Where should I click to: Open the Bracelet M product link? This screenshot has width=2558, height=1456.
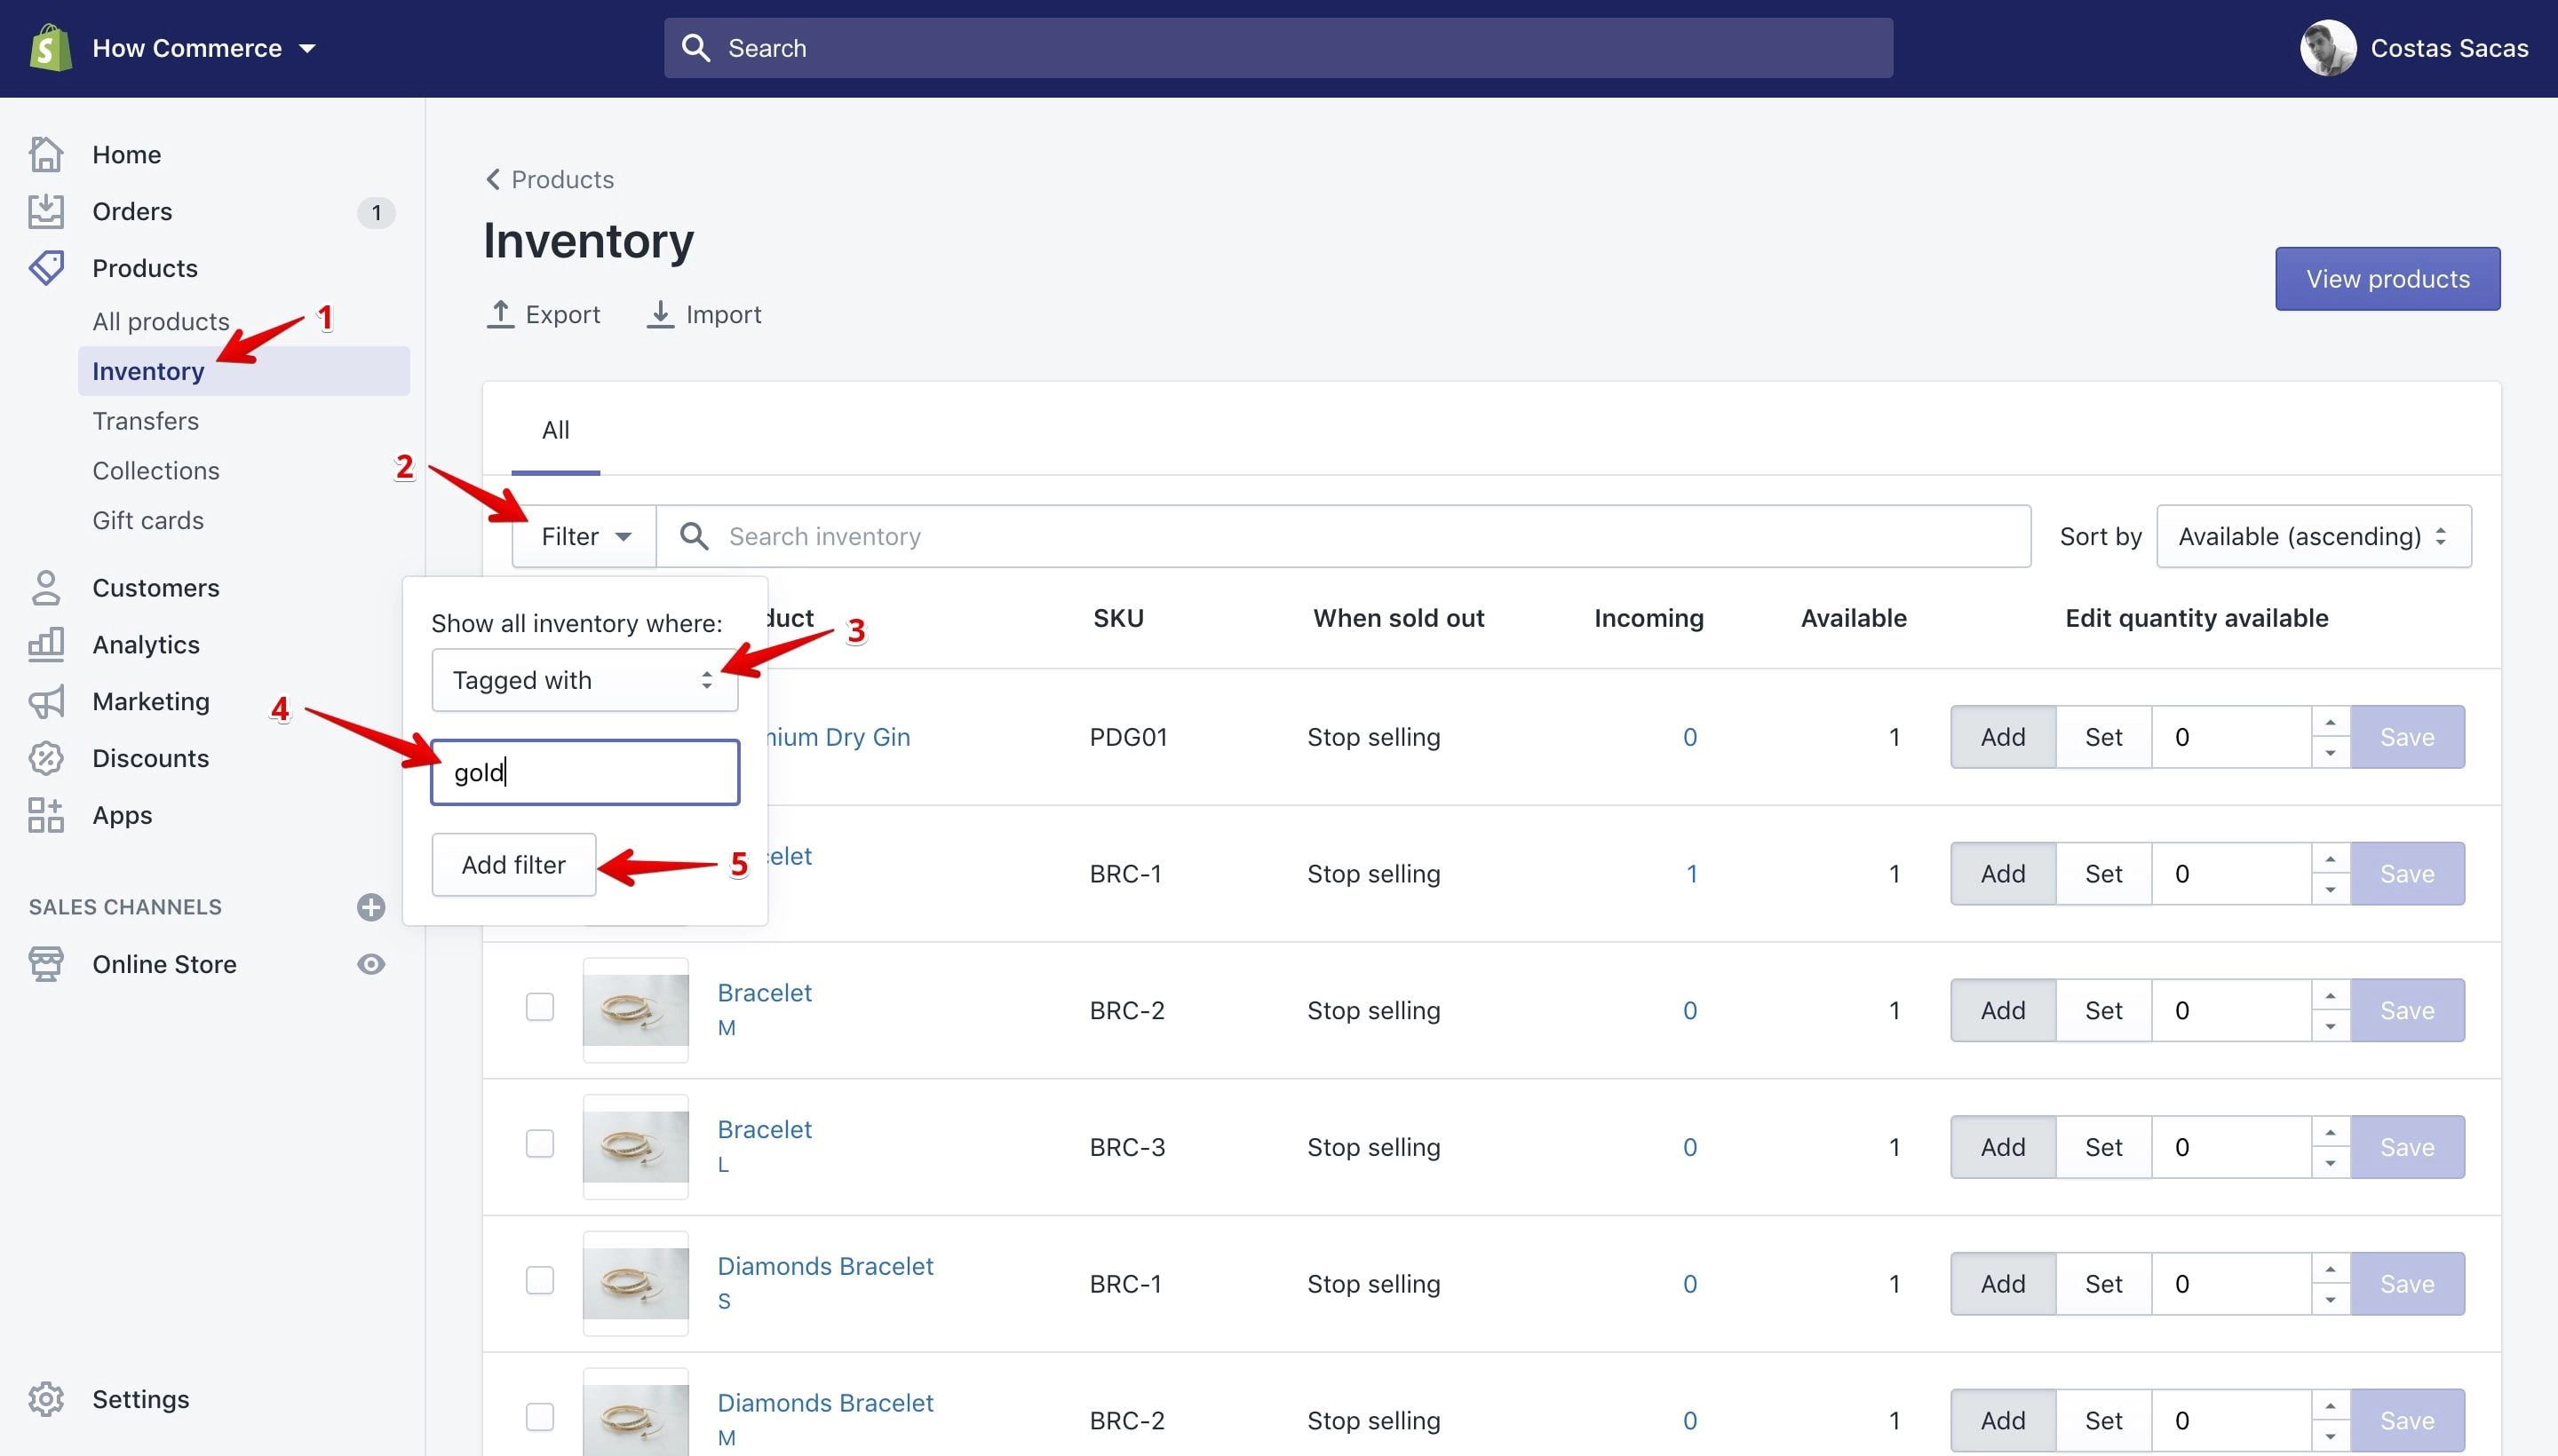tap(765, 993)
